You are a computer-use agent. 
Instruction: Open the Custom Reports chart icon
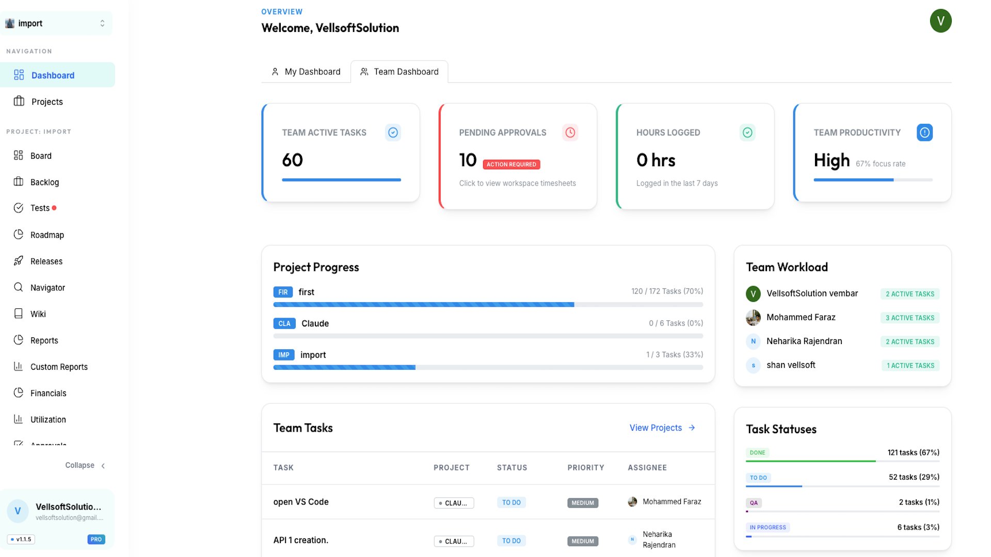pyautogui.click(x=19, y=366)
